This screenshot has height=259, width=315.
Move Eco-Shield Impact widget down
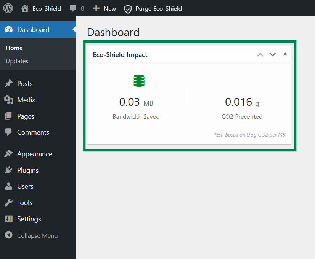pos(272,54)
